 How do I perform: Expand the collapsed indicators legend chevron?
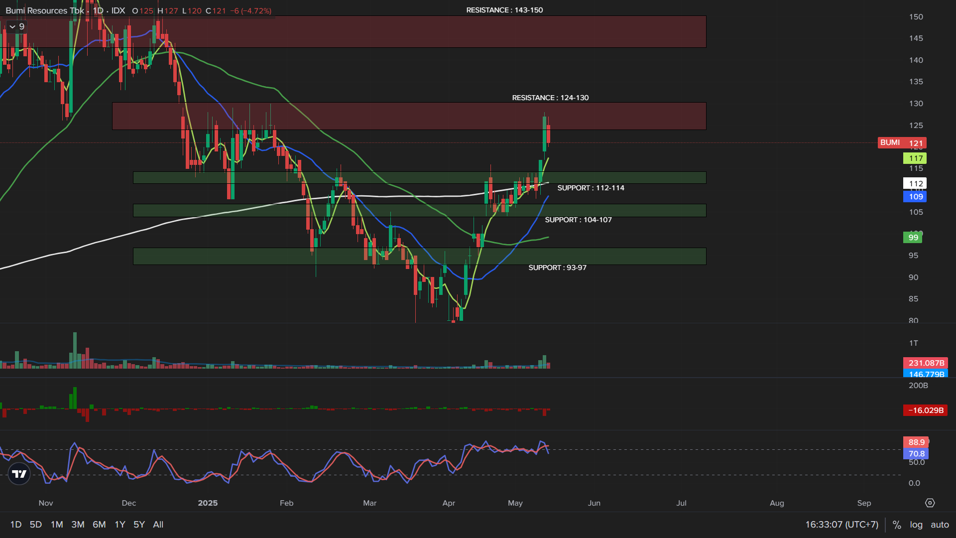click(x=12, y=26)
